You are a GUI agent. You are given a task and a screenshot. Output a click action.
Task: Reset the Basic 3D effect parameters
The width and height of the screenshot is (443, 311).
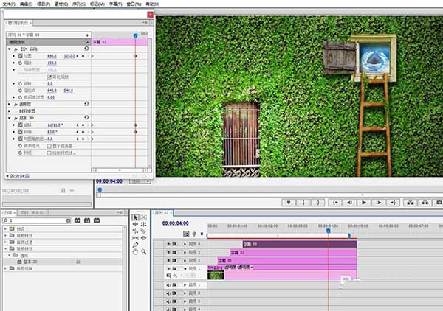(86, 118)
